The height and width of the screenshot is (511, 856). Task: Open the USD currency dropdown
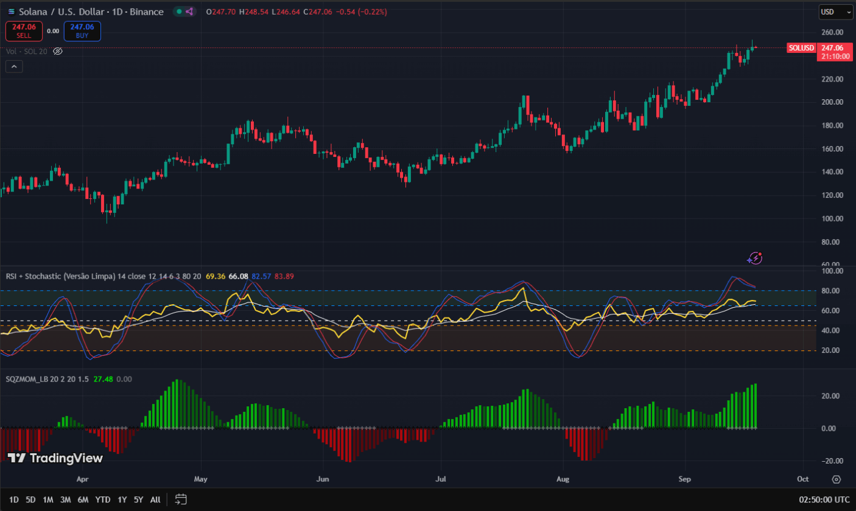pos(836,12)
